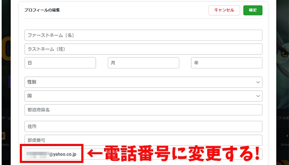Focus the 都道府県名 prefecture field

point(143,110)
